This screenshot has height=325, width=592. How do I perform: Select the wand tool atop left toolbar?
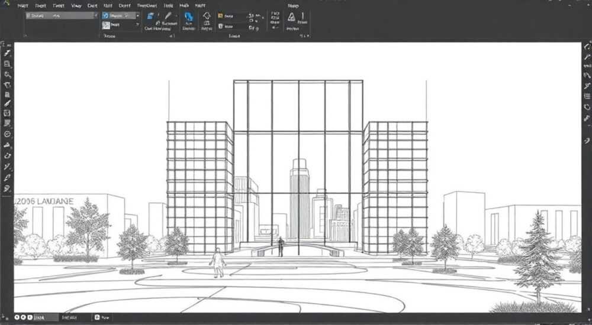7,54
